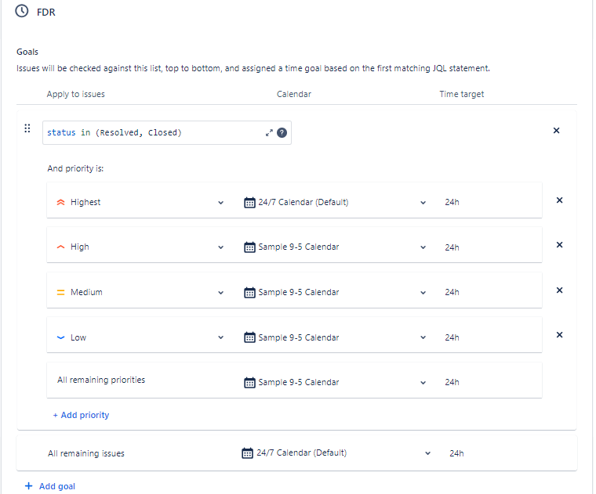Screen dimensions: 596x494
Task: Edit 24h target for All remaining priorities
Action: click(452, 382)
